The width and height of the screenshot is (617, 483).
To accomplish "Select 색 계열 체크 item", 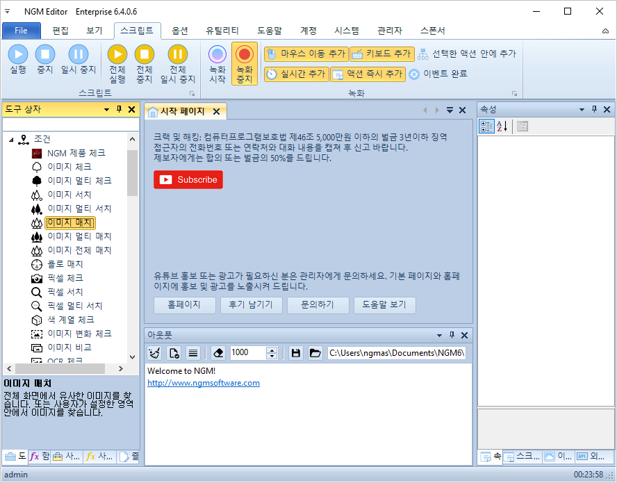I will [x=71, y=320].
